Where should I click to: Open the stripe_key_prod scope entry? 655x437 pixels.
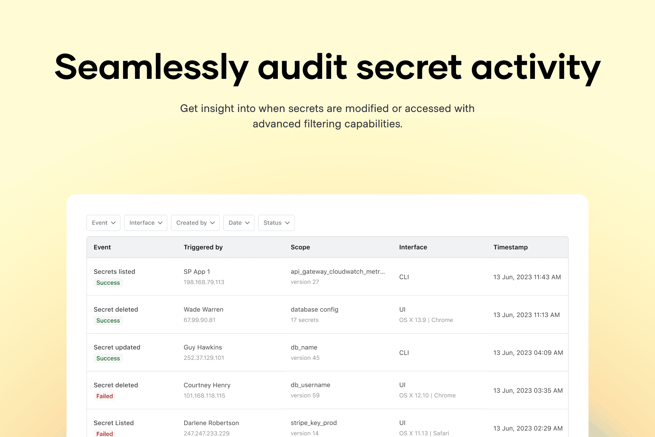pos(314,423)
